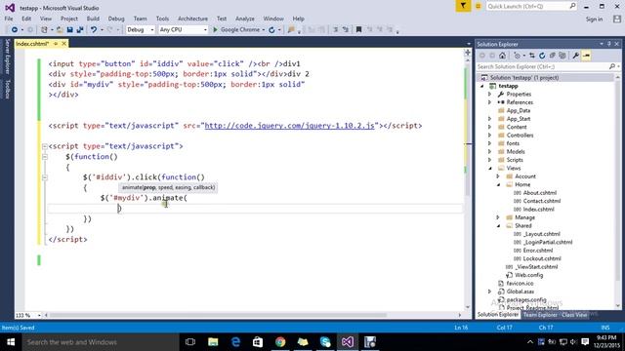
Task: Click the Quick Launch search box
Action: [531, 6]
